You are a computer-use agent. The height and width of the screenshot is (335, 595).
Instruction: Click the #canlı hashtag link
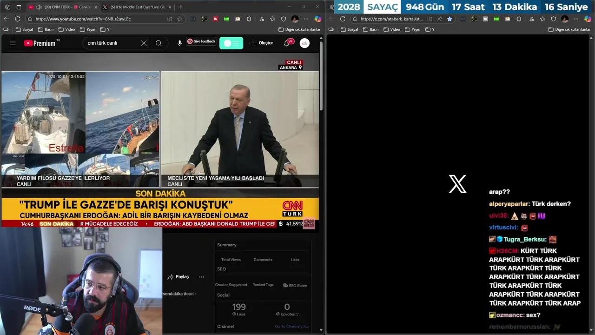(x=190, y=294)
